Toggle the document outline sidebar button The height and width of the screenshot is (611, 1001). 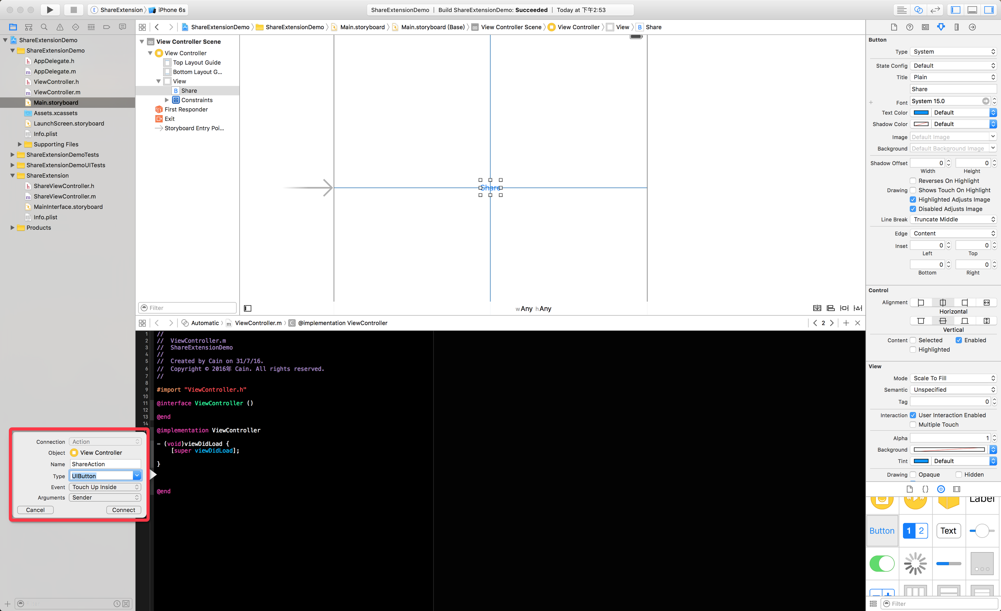click(x=247, y=309)
